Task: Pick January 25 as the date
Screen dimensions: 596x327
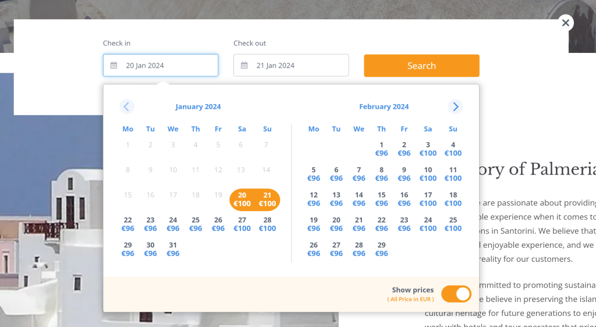Action: coord(196,224)
